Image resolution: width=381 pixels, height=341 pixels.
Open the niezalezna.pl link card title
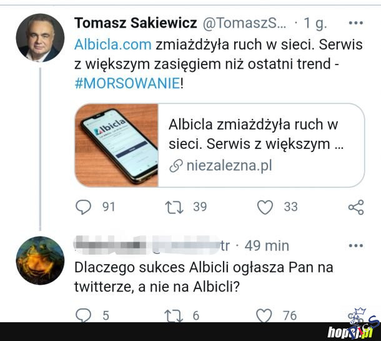coord(255,134)
